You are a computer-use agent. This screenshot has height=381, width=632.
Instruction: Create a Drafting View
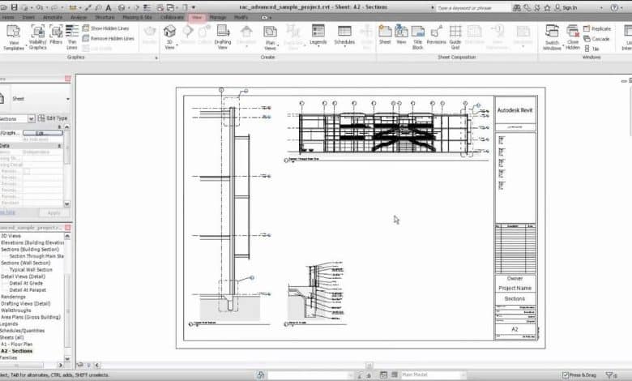[223, 36]
